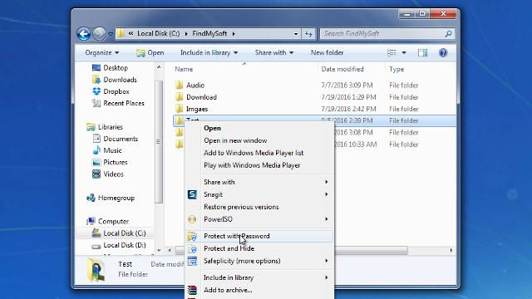Expand Share with context submenu
Viewport: 532px width, 299px height.
(x=259, y=182)
